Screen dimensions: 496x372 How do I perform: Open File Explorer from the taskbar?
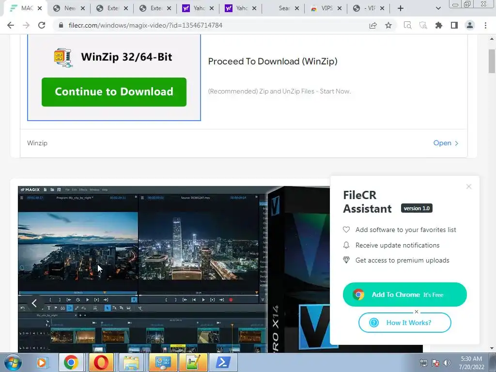pyautogui.click(x=131, y=362)
